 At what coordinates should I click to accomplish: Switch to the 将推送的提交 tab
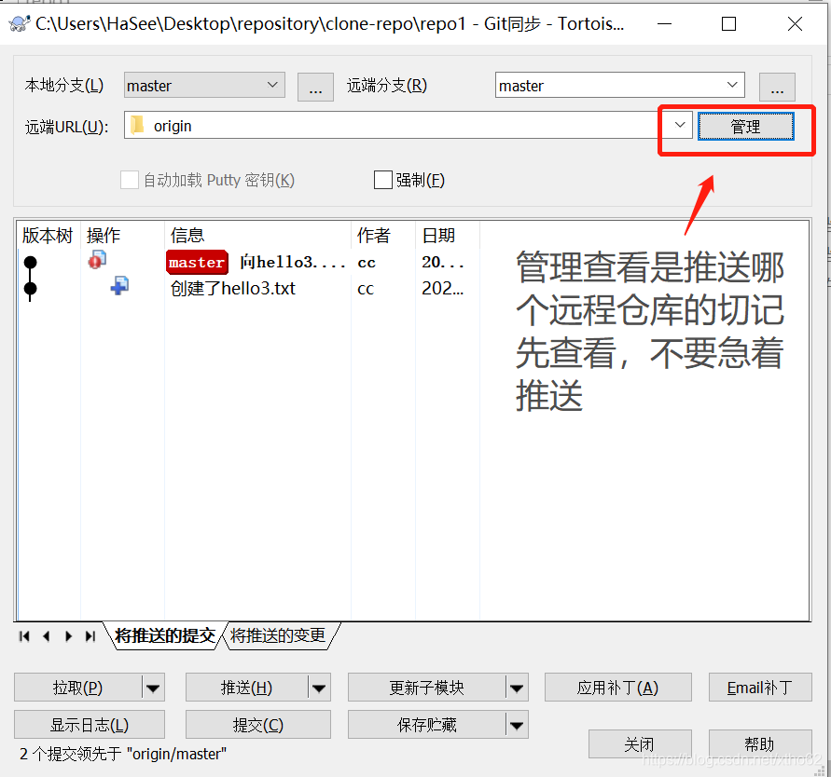coord(165,635)
